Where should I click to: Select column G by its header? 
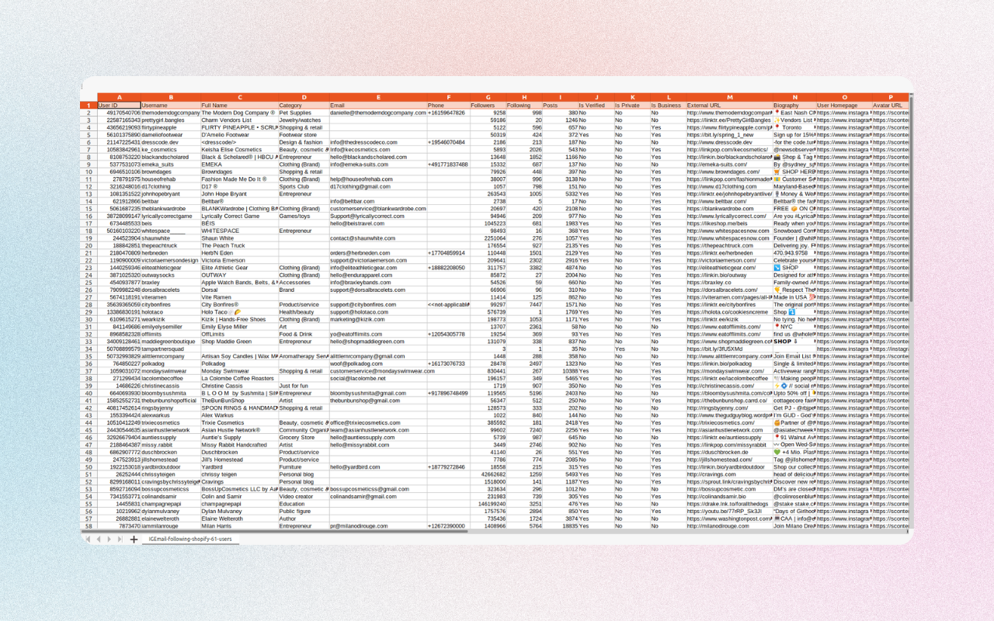tap(488, 98)
